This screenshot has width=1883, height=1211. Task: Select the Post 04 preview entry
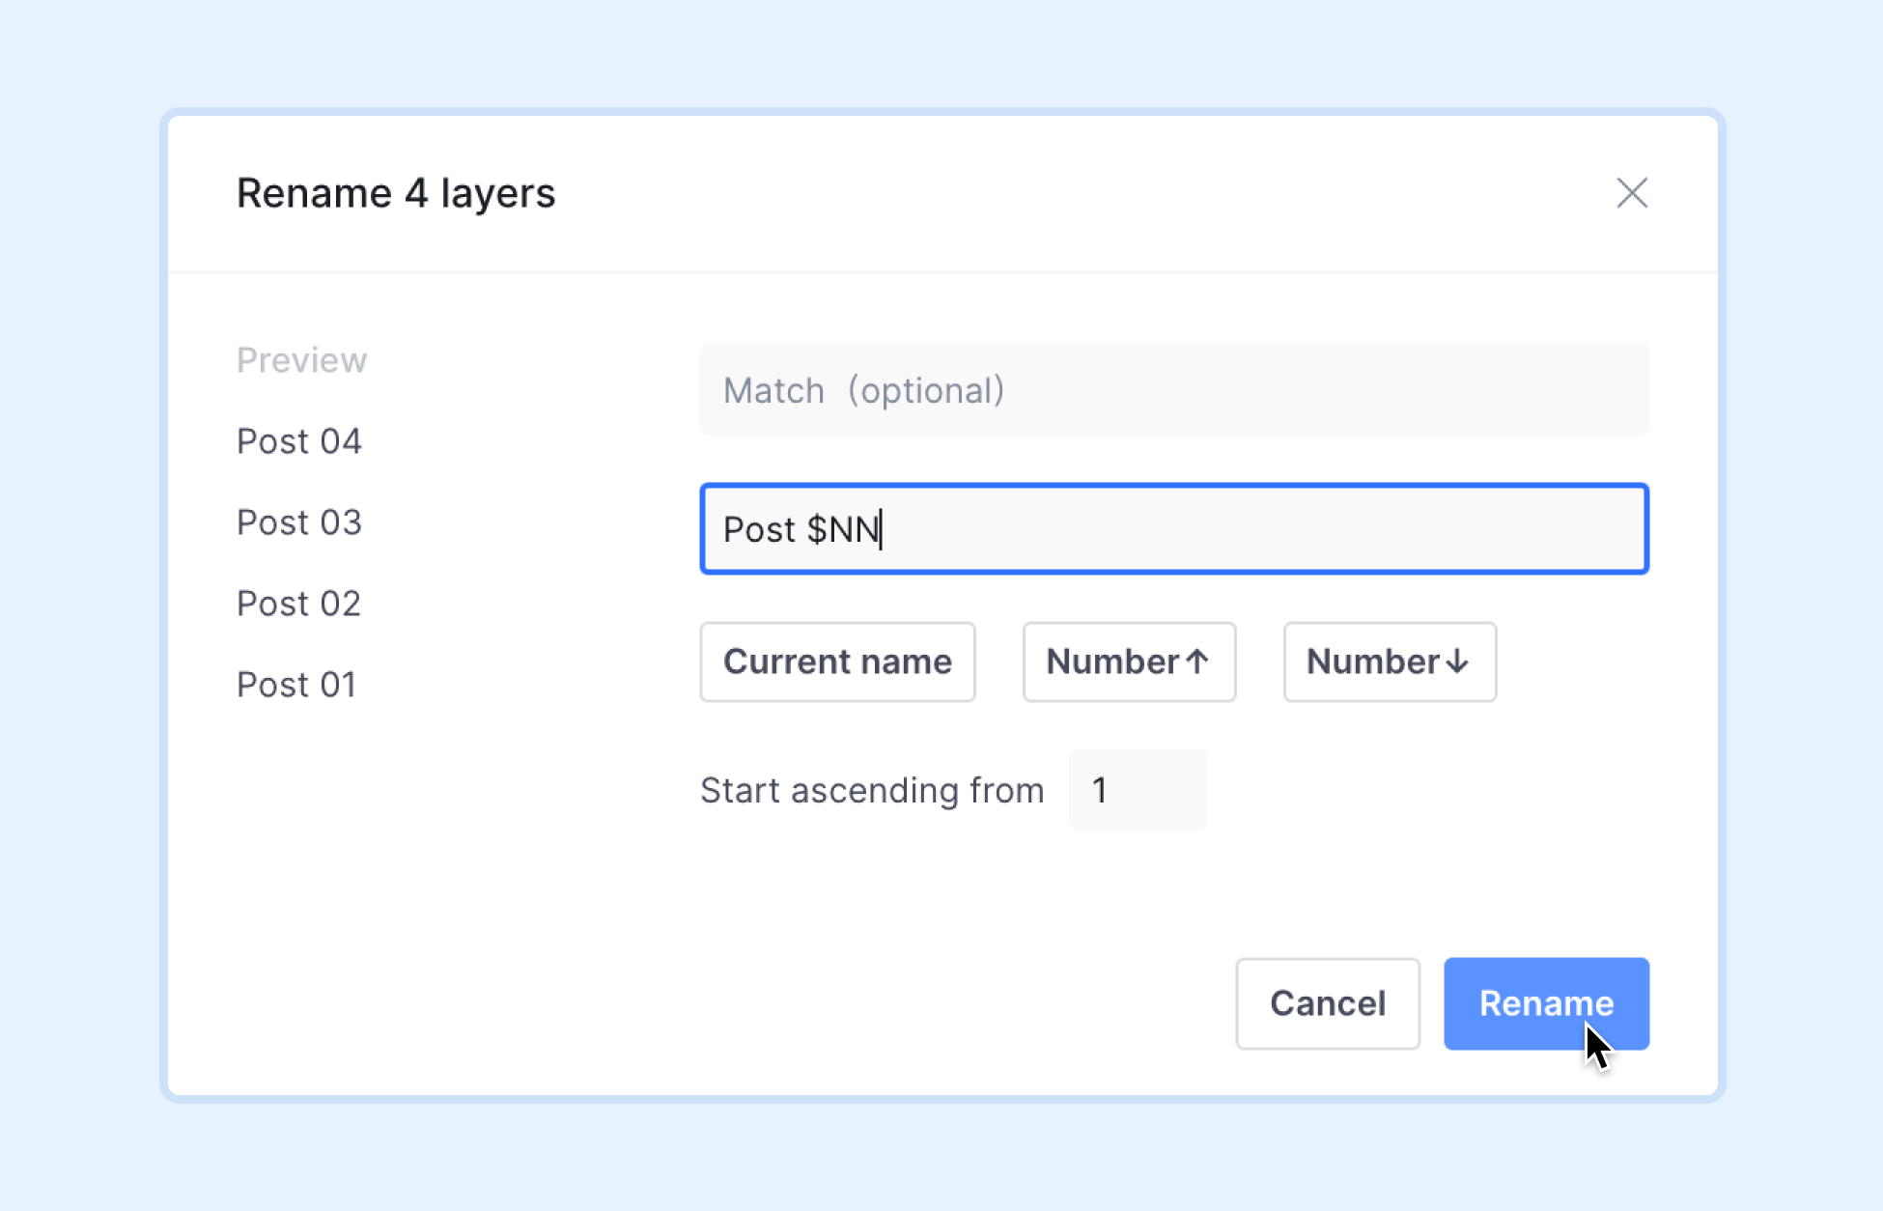299,441
